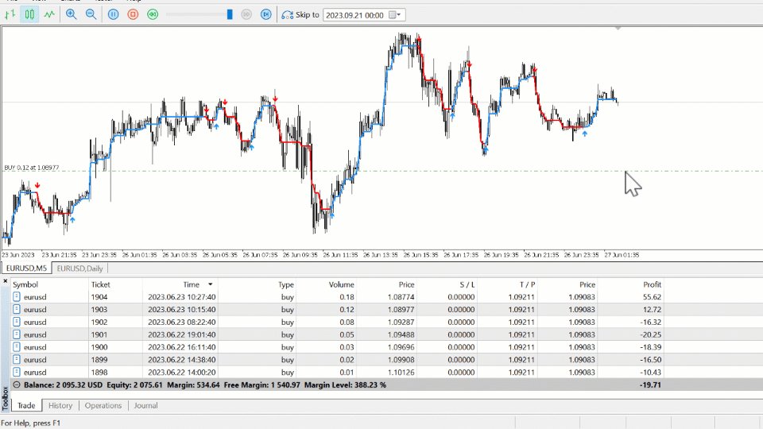Viewport: 763px width, 429px height.
Task: Select ticket number 1904 cell
Action: pos(99,296)
